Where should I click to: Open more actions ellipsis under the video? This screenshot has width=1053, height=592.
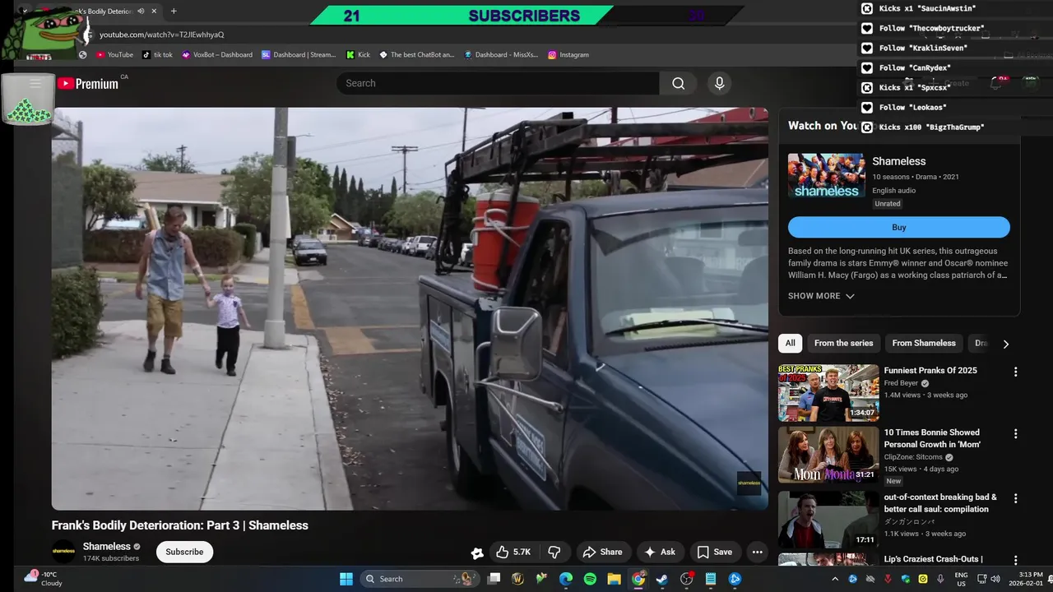pyautogui.click(x=757, y=552)
